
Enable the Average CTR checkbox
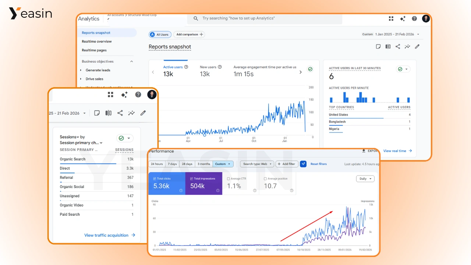229,179
